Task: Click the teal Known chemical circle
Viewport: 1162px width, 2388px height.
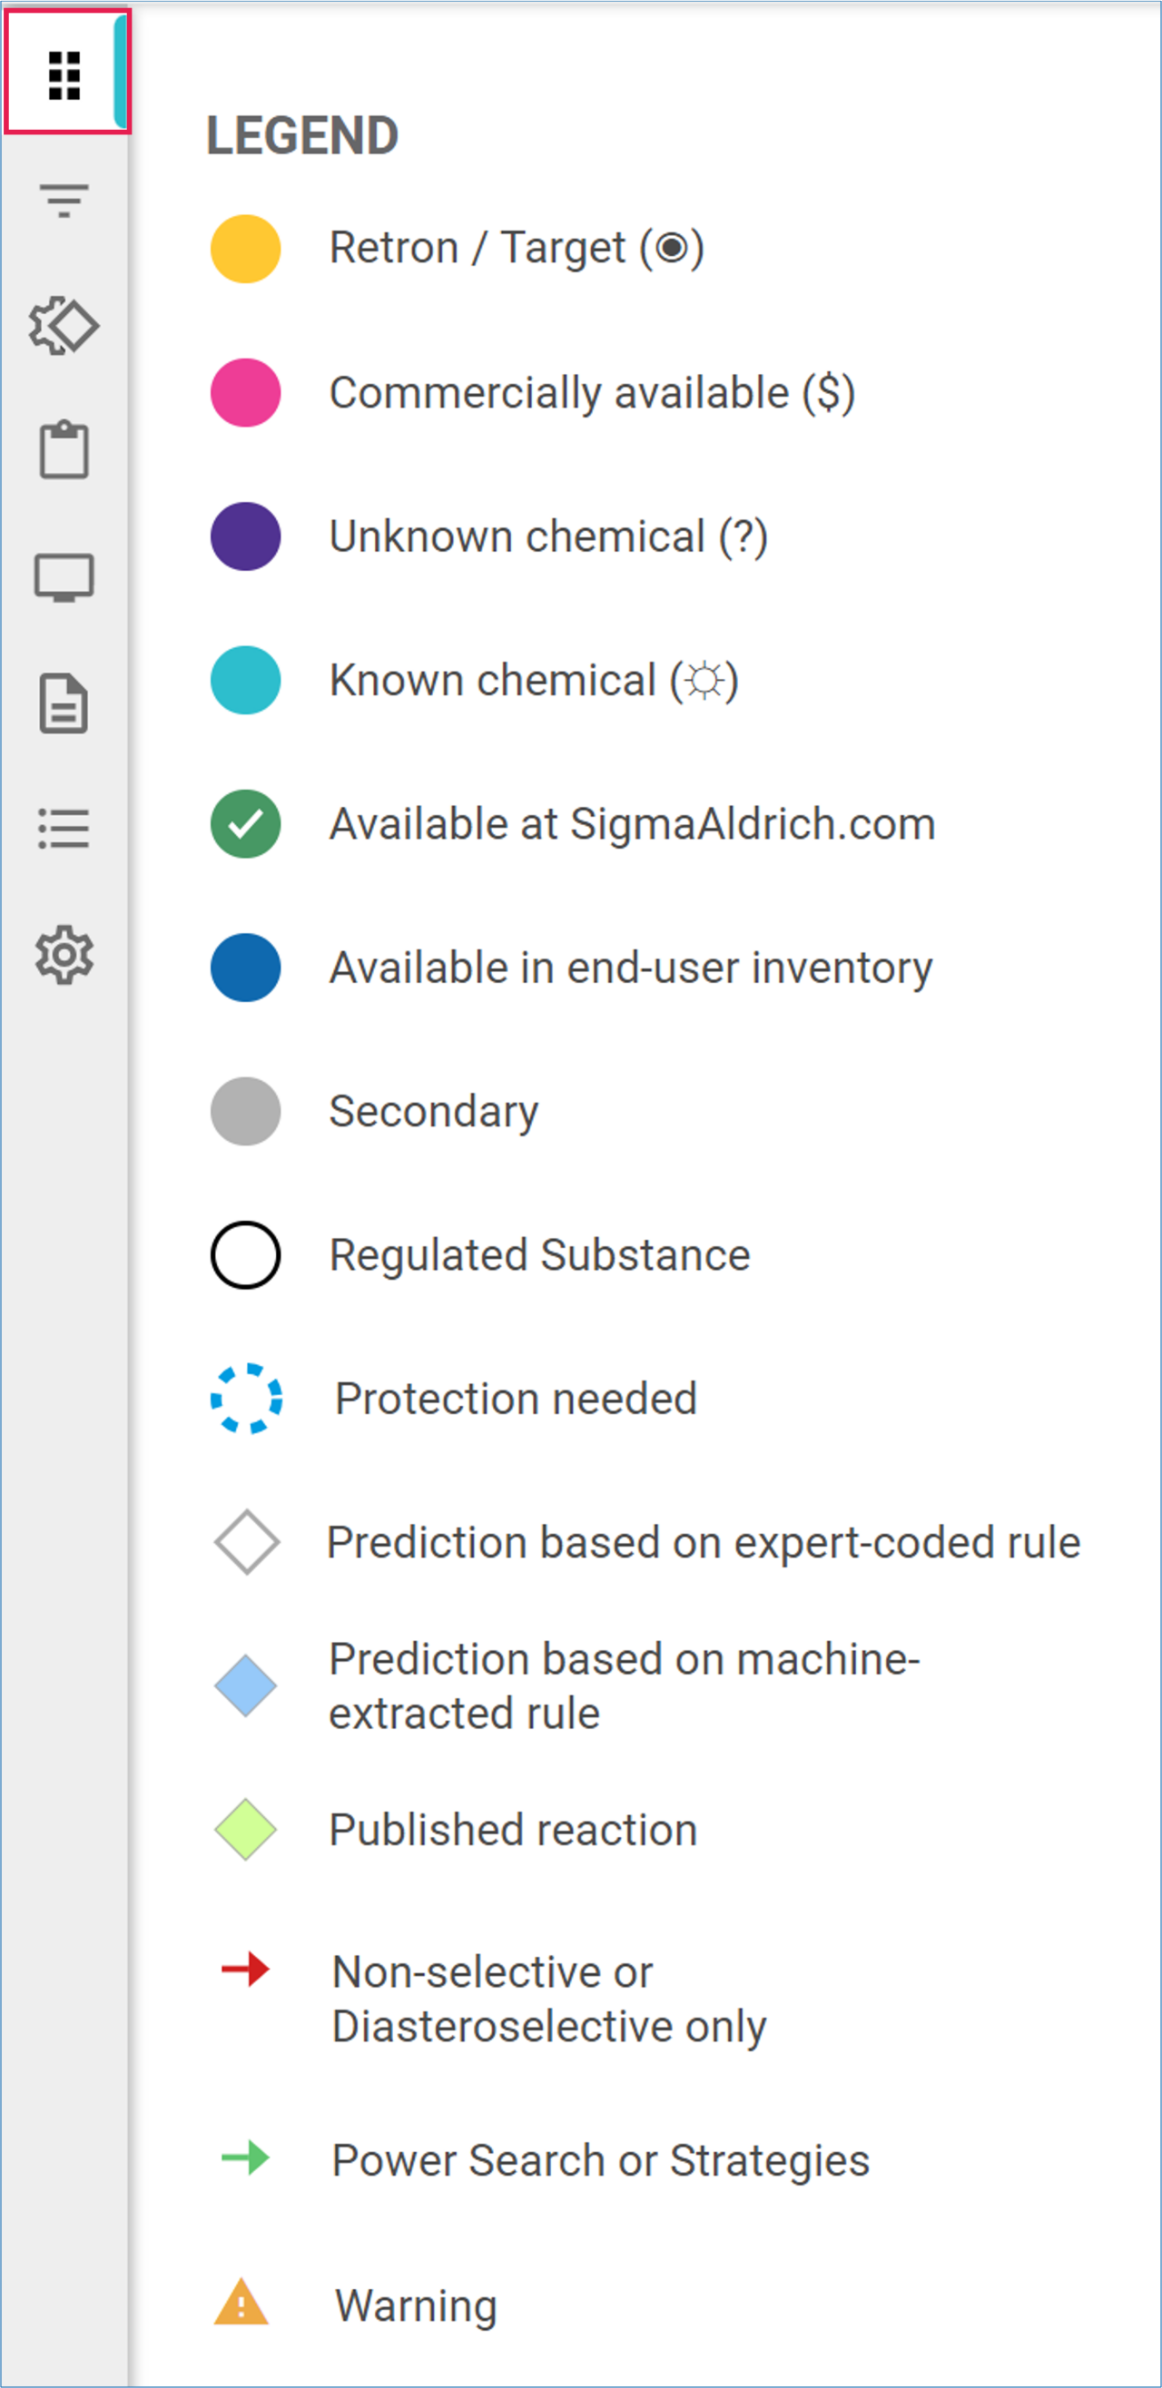Action: (246, 681)
